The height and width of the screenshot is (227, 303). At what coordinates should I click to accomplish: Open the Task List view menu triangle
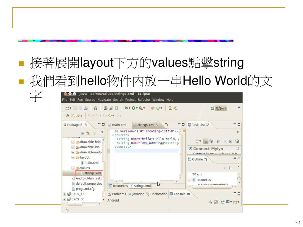pos(238,132)
